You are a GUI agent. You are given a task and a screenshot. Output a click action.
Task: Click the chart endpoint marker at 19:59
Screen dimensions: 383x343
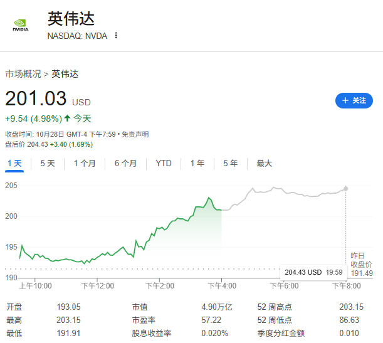click(345, 189)
